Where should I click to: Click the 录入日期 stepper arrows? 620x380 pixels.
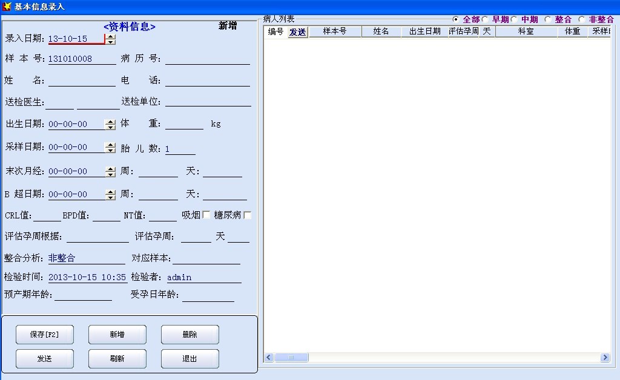111,39
